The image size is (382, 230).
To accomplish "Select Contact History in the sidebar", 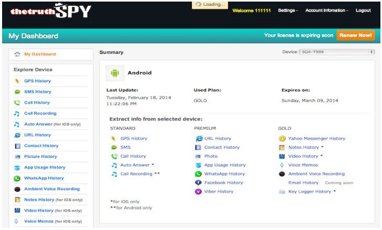I will pyautogui.click(x=41, y=146).
